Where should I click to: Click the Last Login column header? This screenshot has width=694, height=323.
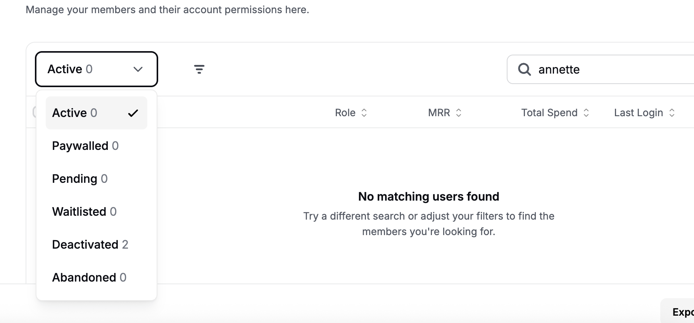click(639, 113)
